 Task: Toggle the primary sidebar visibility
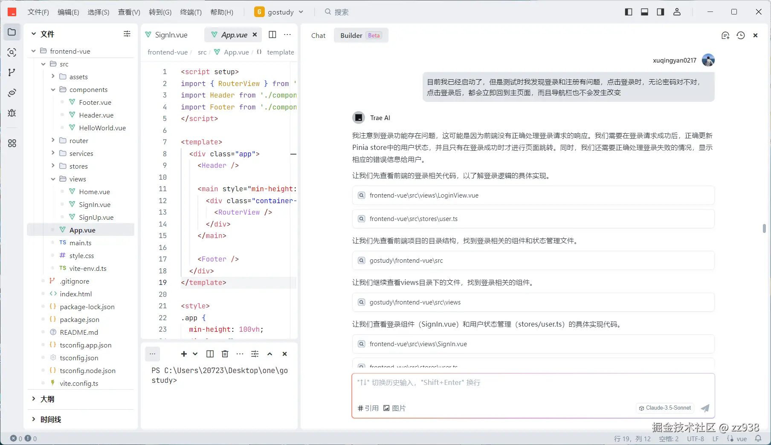coord(629,11)
